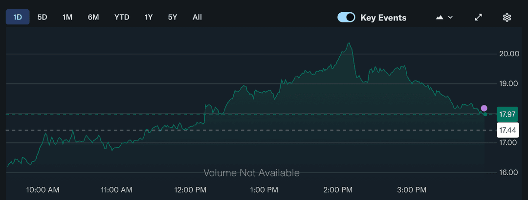The width and height of the screenshot is (528, 200).
Task: Switch to the 5D time range
Action: [42, 17]
